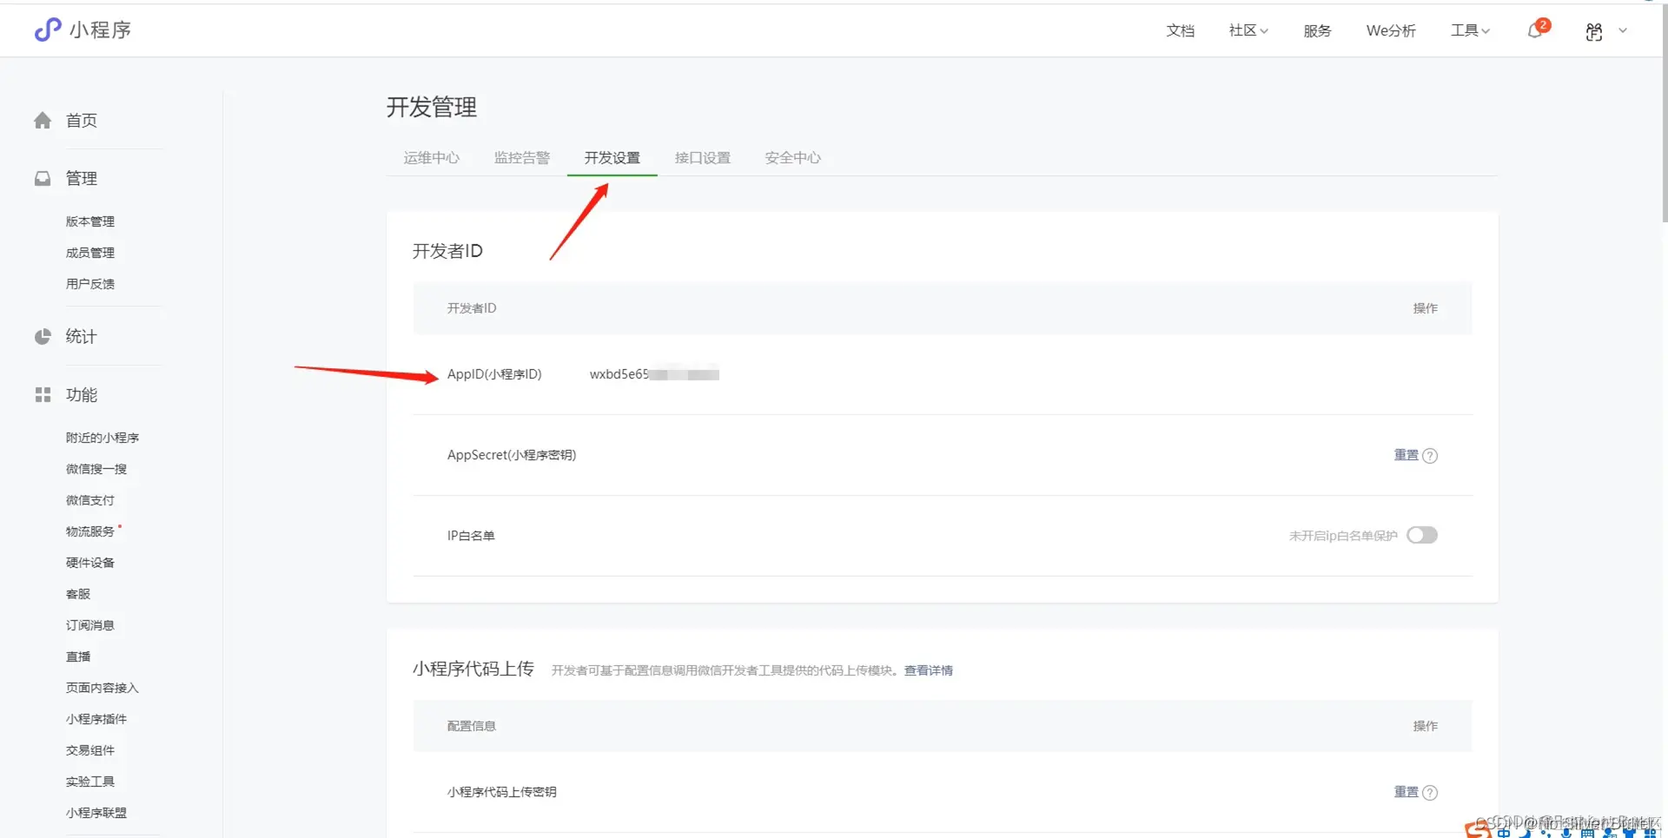Expand the account chevron at top right

point(1623,31)
